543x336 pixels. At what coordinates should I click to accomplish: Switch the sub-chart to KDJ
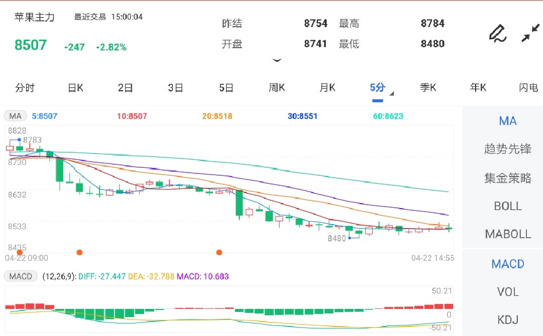point(507,320)
